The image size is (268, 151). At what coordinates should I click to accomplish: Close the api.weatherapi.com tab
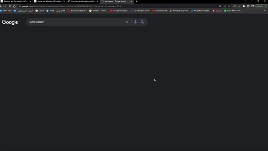(98, 1)
